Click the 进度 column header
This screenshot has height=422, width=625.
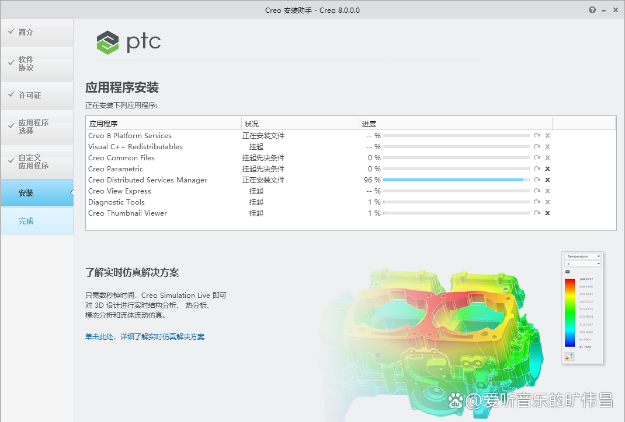(x=455, y=124)
